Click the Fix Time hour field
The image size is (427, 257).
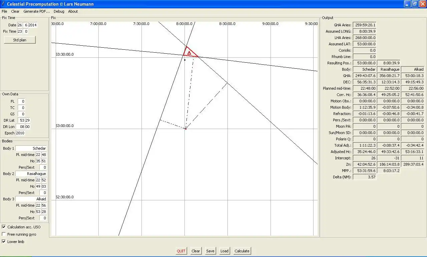click(x=20, y=31)
